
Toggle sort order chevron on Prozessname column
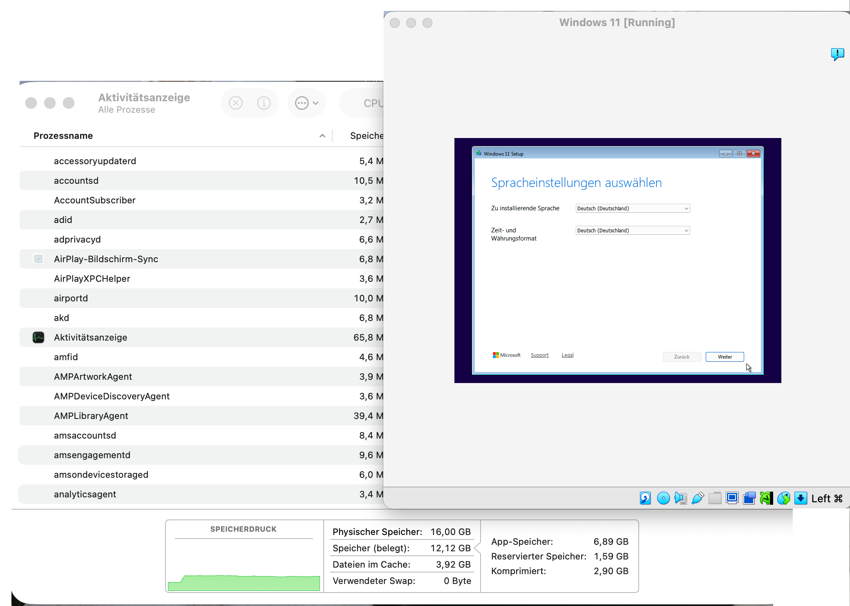(322, 136)
